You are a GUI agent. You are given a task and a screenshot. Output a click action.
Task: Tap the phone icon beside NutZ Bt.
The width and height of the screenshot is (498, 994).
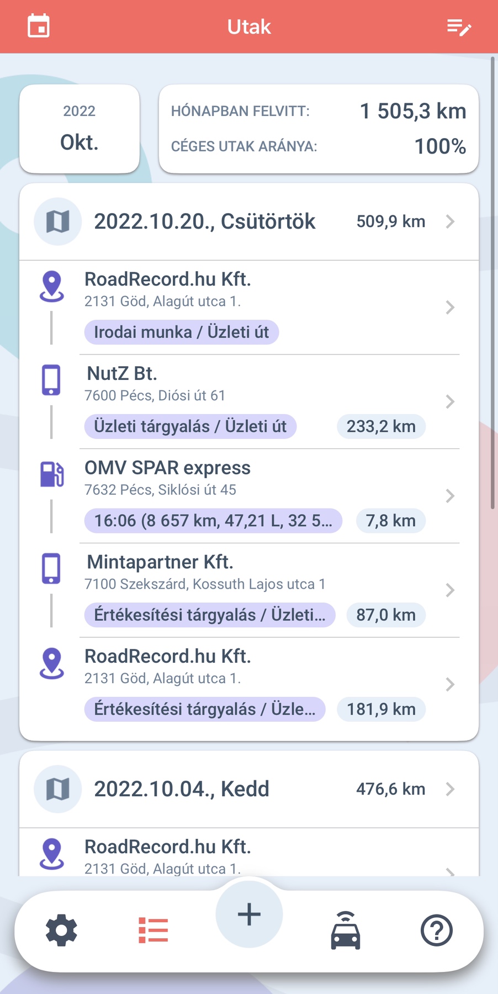(x=51, y=380)
